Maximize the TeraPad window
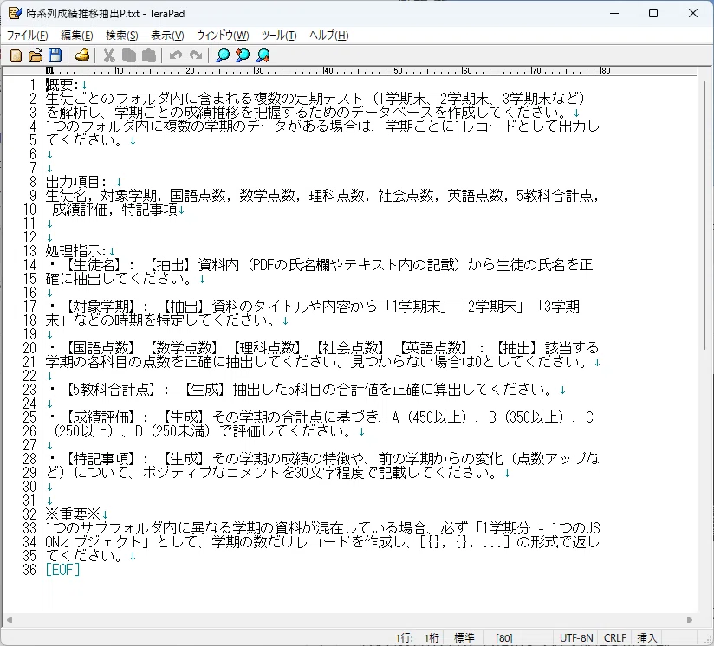Viewport: 714px width, 646px height. (653, 13)
